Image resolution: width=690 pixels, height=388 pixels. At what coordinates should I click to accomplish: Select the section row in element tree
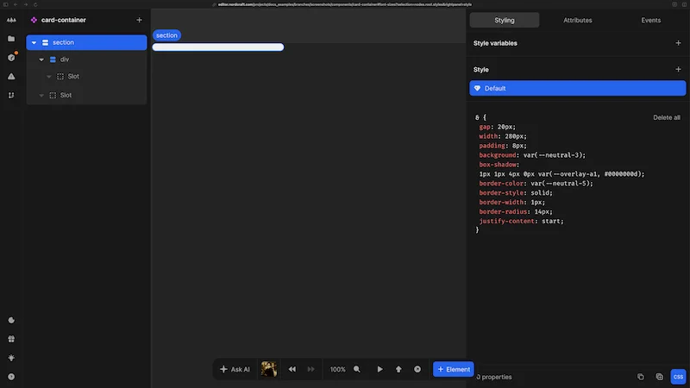(x=87, y=42)
